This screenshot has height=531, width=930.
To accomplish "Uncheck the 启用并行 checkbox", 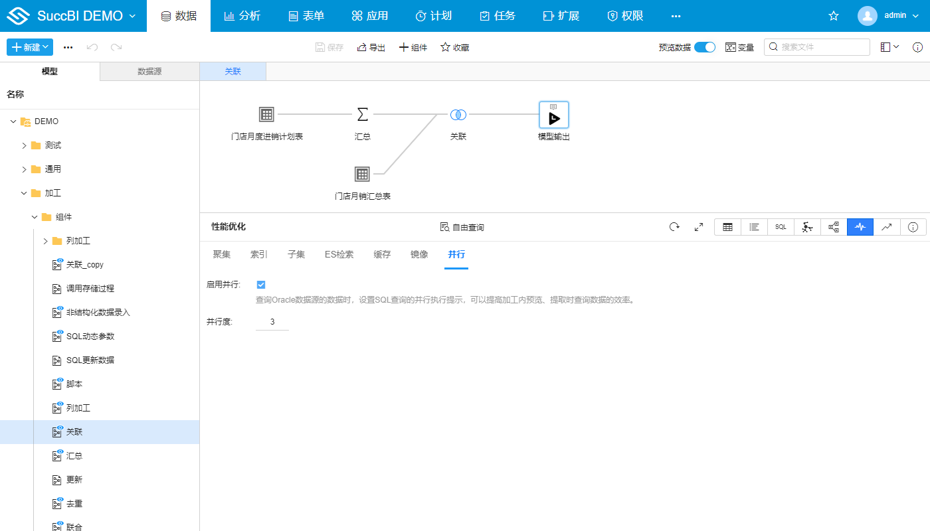I will [261, 284].
